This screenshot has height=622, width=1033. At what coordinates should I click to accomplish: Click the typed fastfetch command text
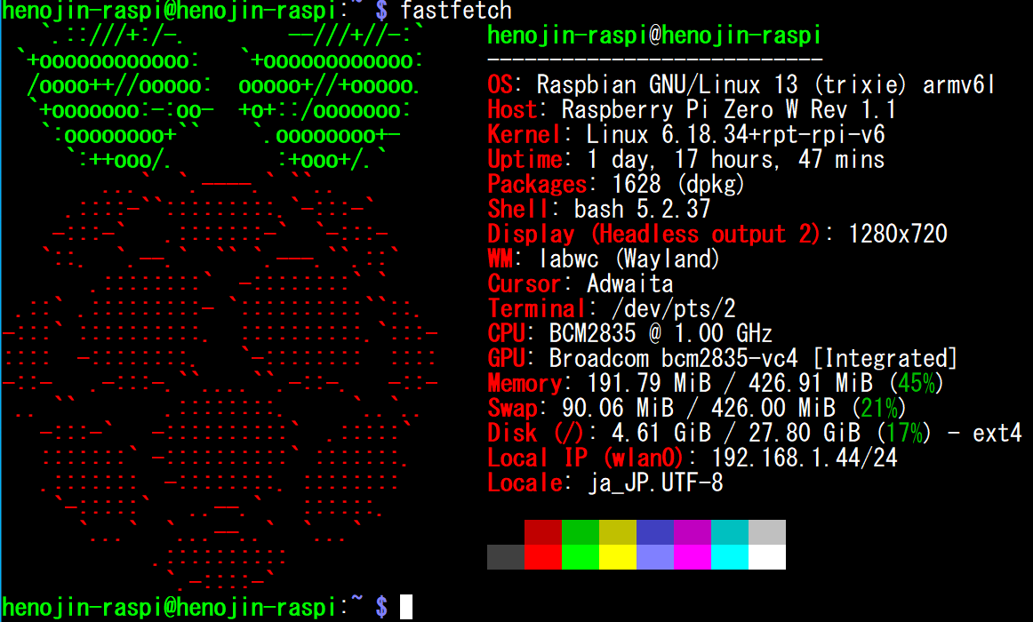(456, 11)
